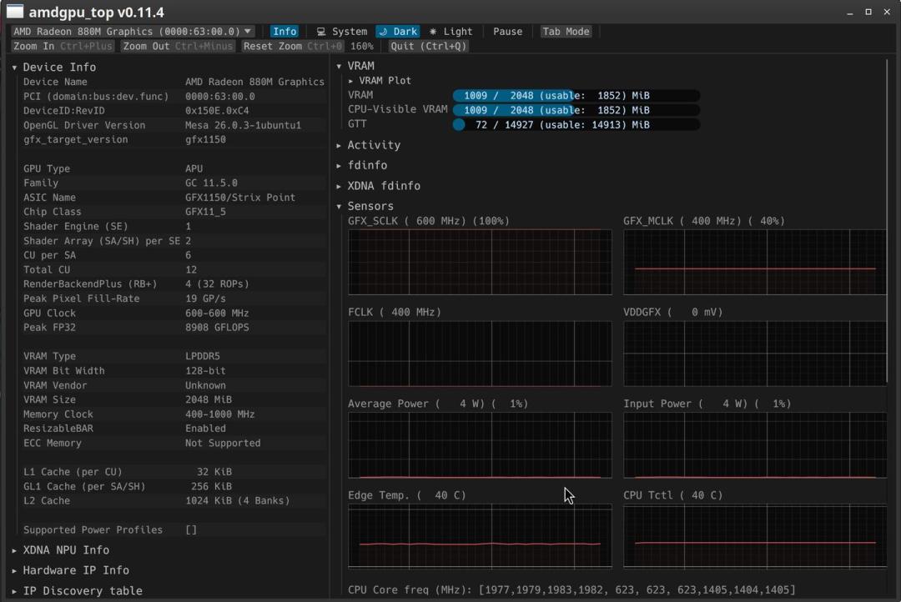Expand the fdinfo section
901x602 pixels.
(x=362, y=165)
